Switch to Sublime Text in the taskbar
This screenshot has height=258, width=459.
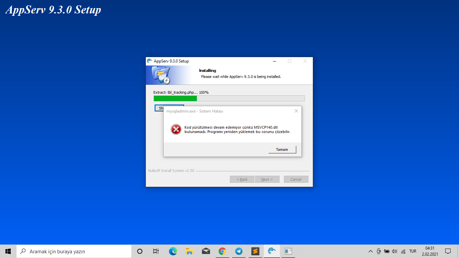[255, 251]
